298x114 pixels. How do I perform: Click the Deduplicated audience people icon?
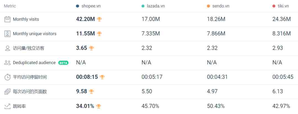7,63
